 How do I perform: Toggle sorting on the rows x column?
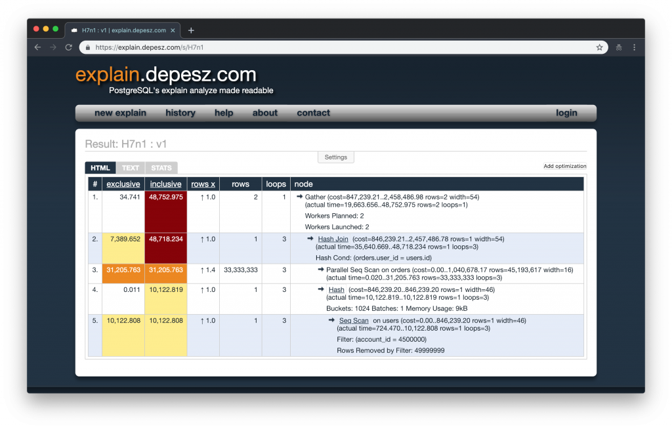tap(203, 184)
